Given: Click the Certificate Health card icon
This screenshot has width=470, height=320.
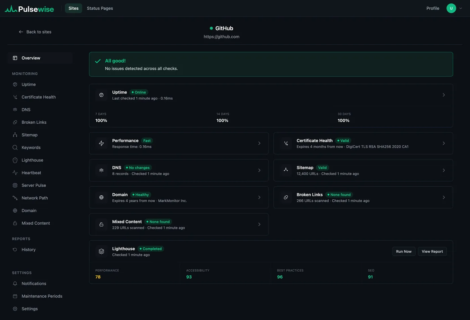Looking at the screenshot, I should 286,143.
